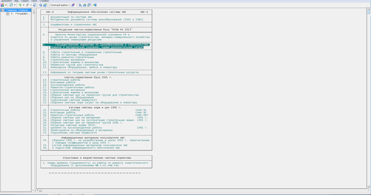Click the document vertical scrollbar up arrow
This screenshot has height=195, width=371.
[x=369, y=10]
